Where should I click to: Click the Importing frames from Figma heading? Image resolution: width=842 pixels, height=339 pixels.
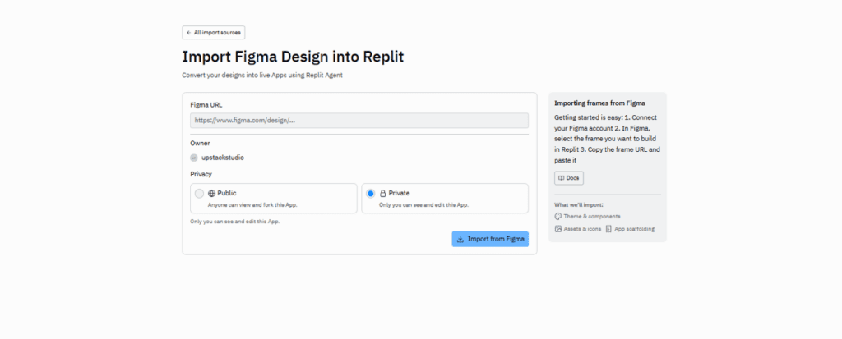pyautogui.click(x=599, y=103)
